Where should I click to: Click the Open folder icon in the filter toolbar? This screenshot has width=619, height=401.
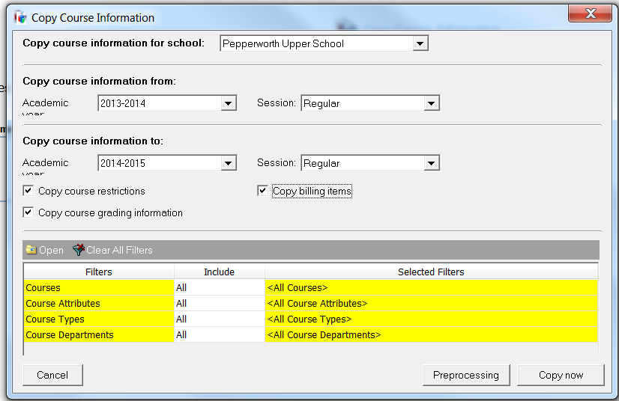coord(31,250)
